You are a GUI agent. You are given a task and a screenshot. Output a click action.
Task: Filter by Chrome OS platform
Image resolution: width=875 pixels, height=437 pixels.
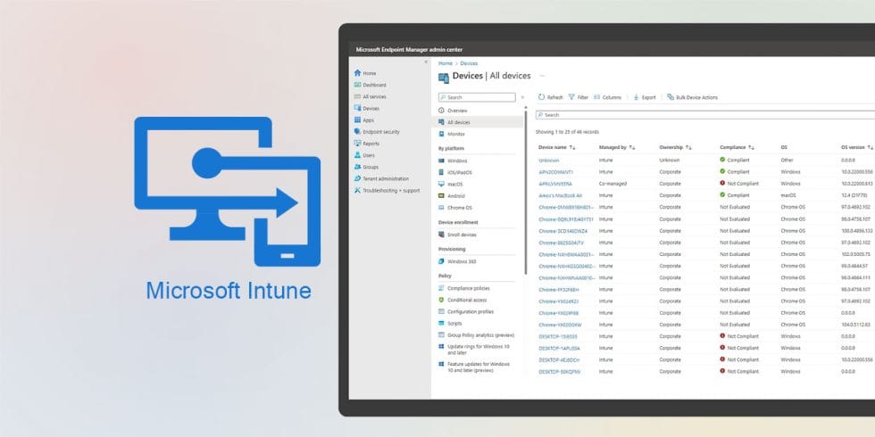tap(455, 207)
